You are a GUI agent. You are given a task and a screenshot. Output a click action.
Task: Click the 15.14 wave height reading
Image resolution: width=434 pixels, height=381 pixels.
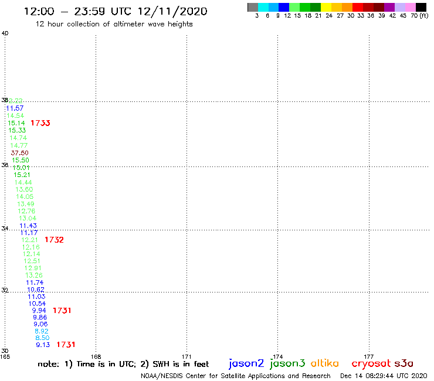click(16, 123)
